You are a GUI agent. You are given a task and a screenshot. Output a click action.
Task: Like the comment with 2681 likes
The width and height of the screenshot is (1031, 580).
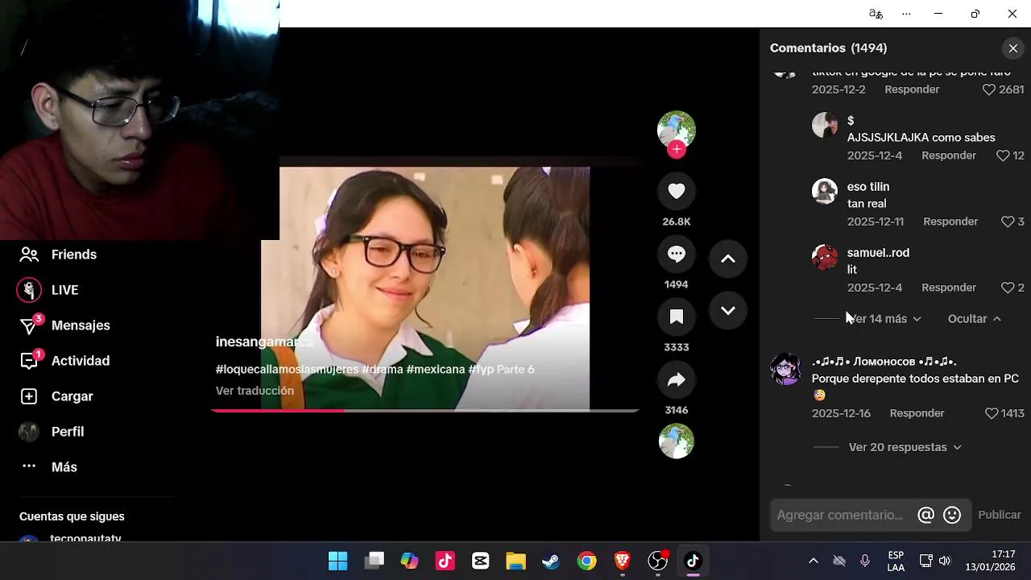coord(989,89)
